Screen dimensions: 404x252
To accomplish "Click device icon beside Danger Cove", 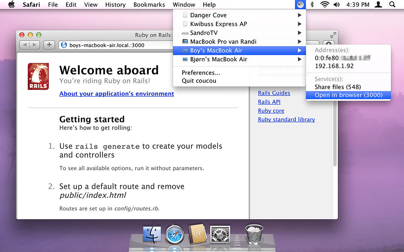I will [x=185, y=15].
